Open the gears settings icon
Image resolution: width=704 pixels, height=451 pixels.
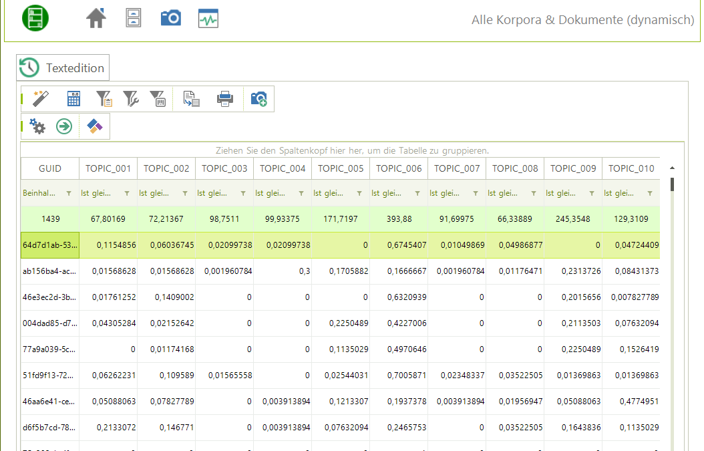click(37, 126)
